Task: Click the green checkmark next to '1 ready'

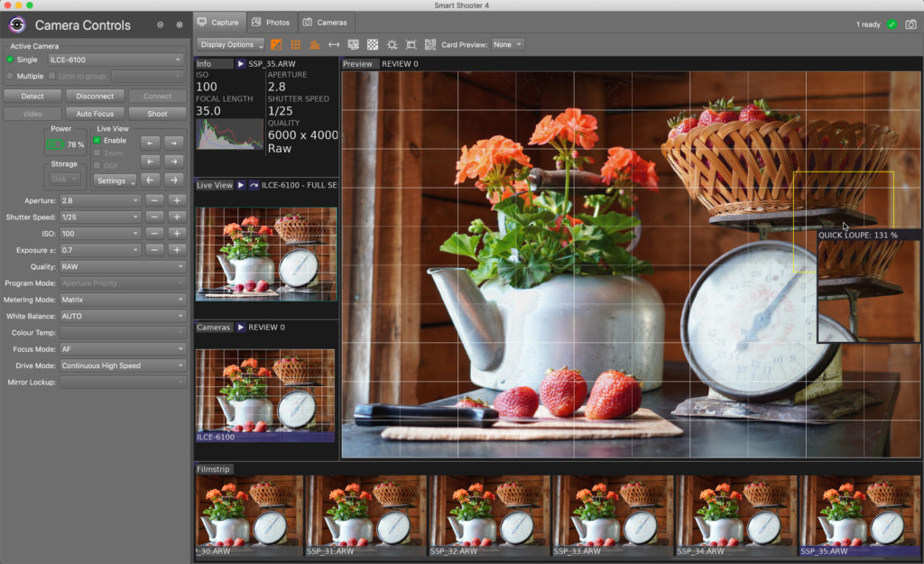Action: pos(892,24)
